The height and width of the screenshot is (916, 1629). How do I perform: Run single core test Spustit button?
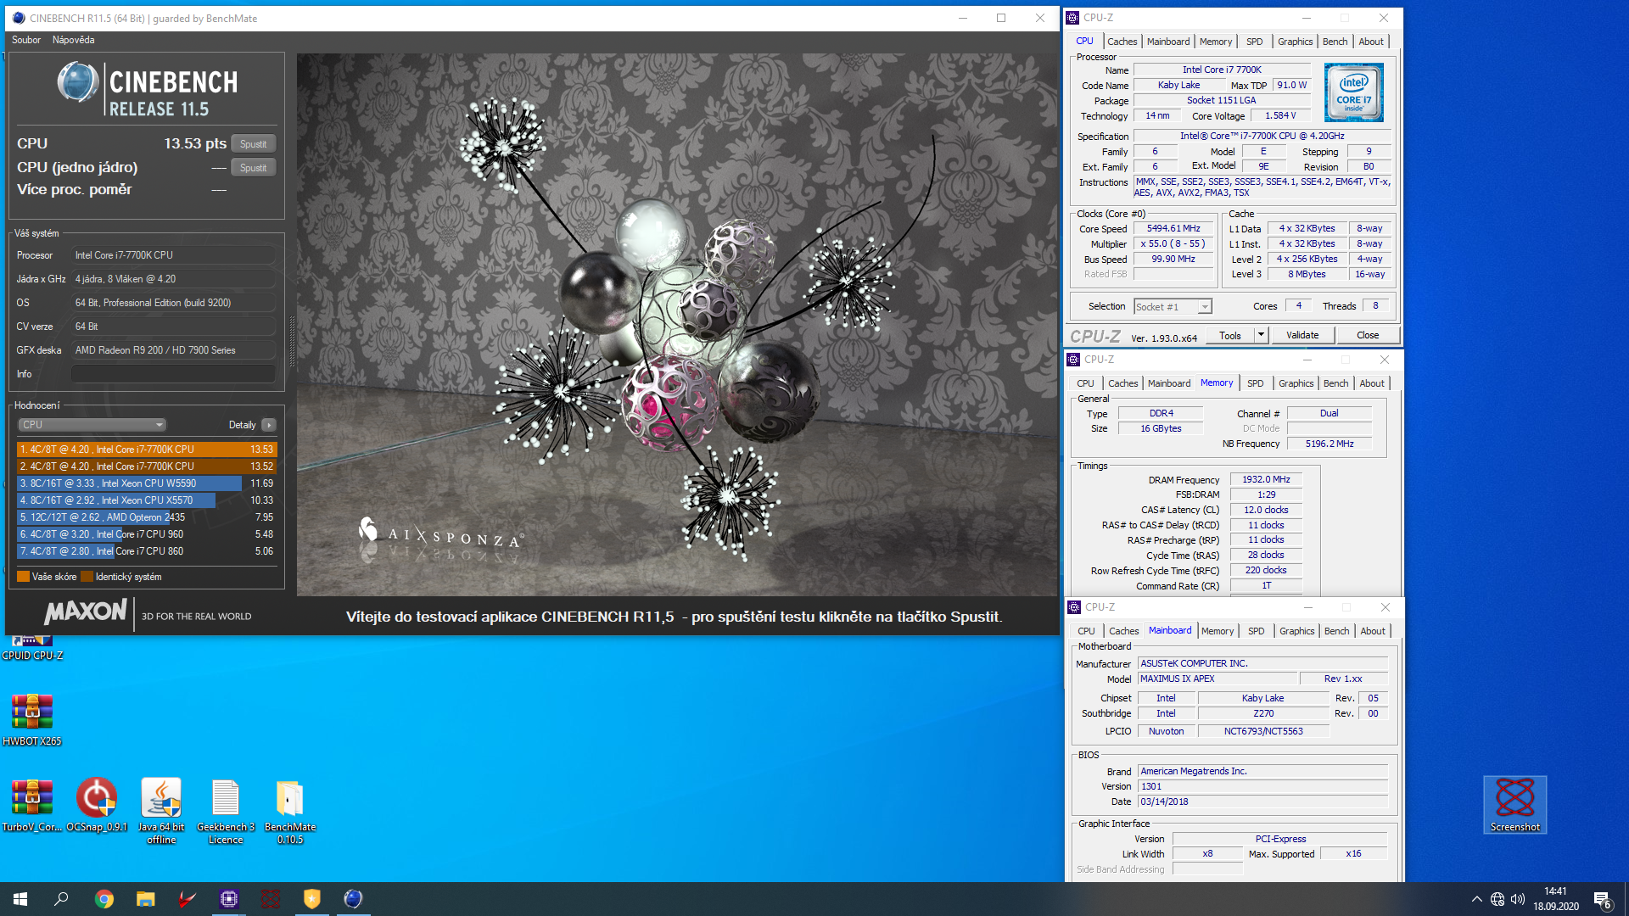pyautogui.click(x=253, y=168)
